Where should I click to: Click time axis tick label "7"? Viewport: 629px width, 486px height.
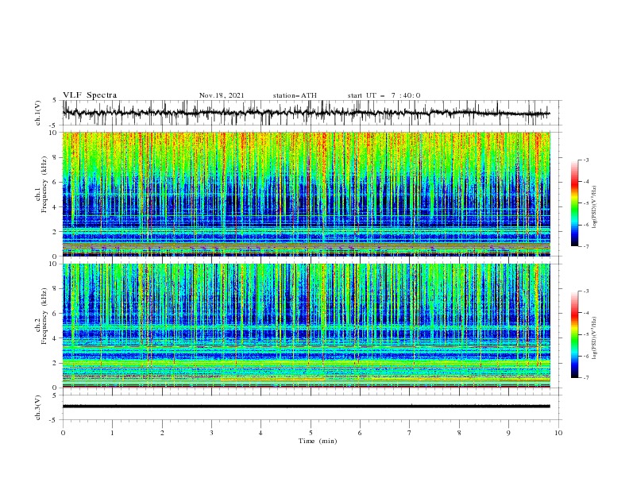tap(410, 433)
